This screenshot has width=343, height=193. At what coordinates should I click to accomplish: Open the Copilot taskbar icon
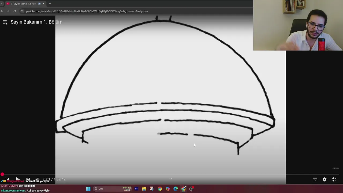point(168,189)
